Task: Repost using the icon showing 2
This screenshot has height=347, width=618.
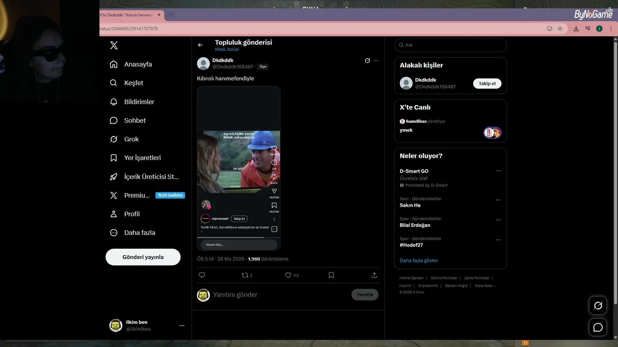Action: tap(247, 275)
